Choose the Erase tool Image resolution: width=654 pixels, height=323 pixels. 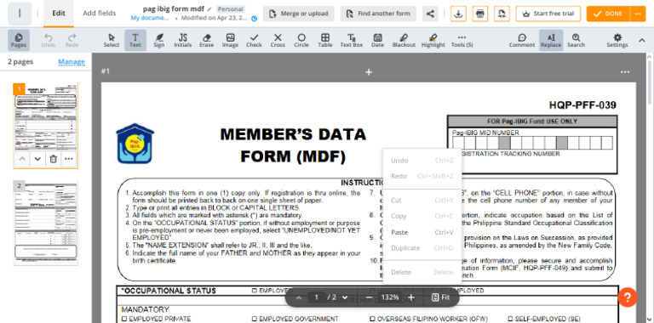(x=206, y=41)
